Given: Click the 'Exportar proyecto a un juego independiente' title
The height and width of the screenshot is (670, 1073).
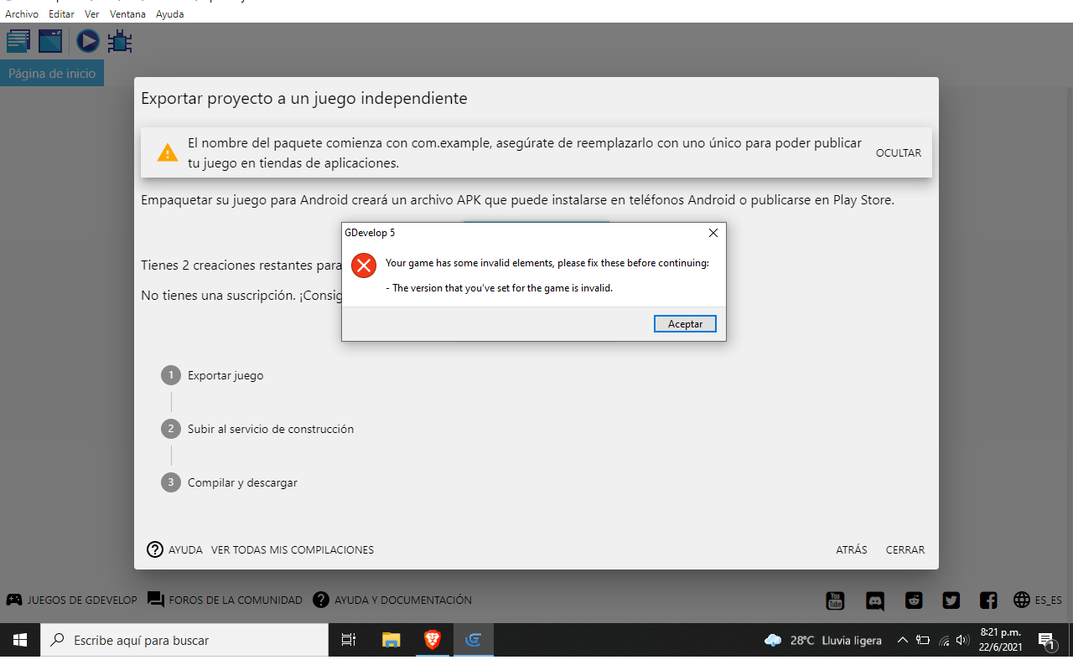Looking at the screenshot, I should point(304,98).
